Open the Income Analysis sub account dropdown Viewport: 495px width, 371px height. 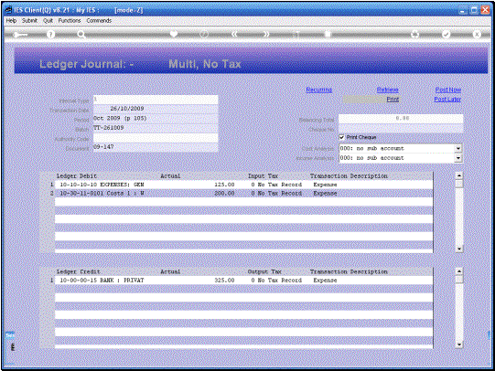click(458, 158)
